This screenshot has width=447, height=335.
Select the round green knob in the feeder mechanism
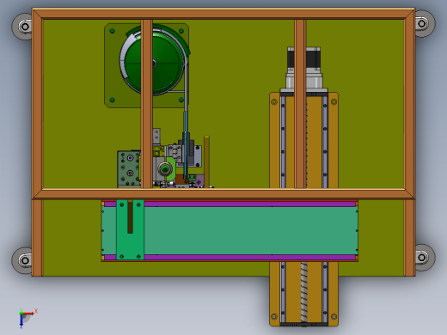coord(165,169)
